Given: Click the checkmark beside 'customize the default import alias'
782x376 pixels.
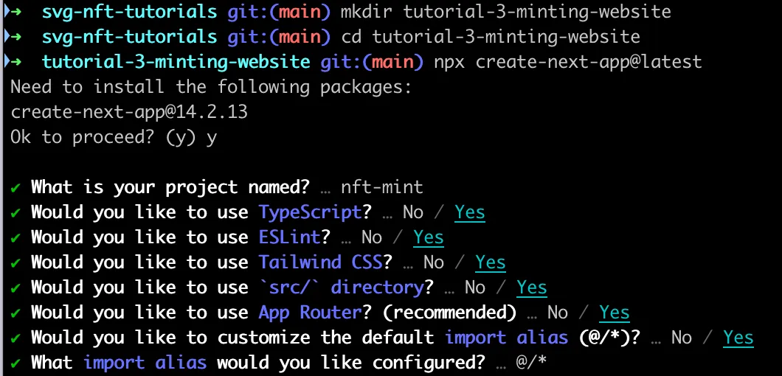Looking at the screenshot, I should 15,338.
